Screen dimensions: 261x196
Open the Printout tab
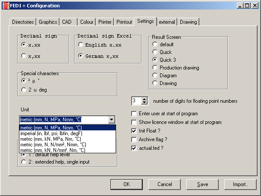[x=124, y=22]
